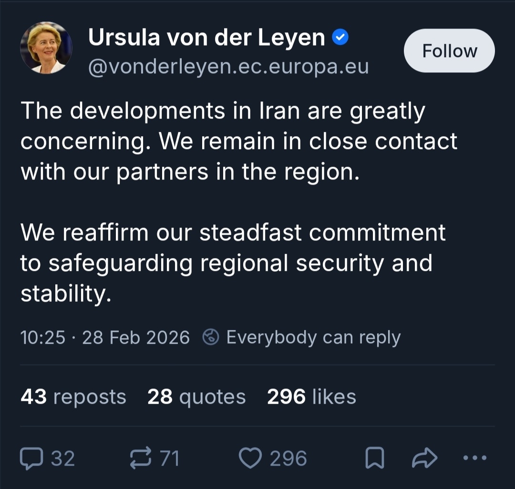This screenshot has height=489, width=515.
Task: Click the repost arrows icon
Action: tap(141, 458)
